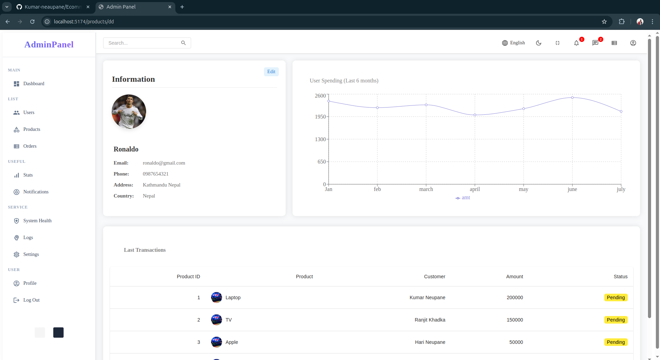The height and width of the screenshot is (360, 660).
Task: Open the browser tab list chevron
Action: pos(7,7)
